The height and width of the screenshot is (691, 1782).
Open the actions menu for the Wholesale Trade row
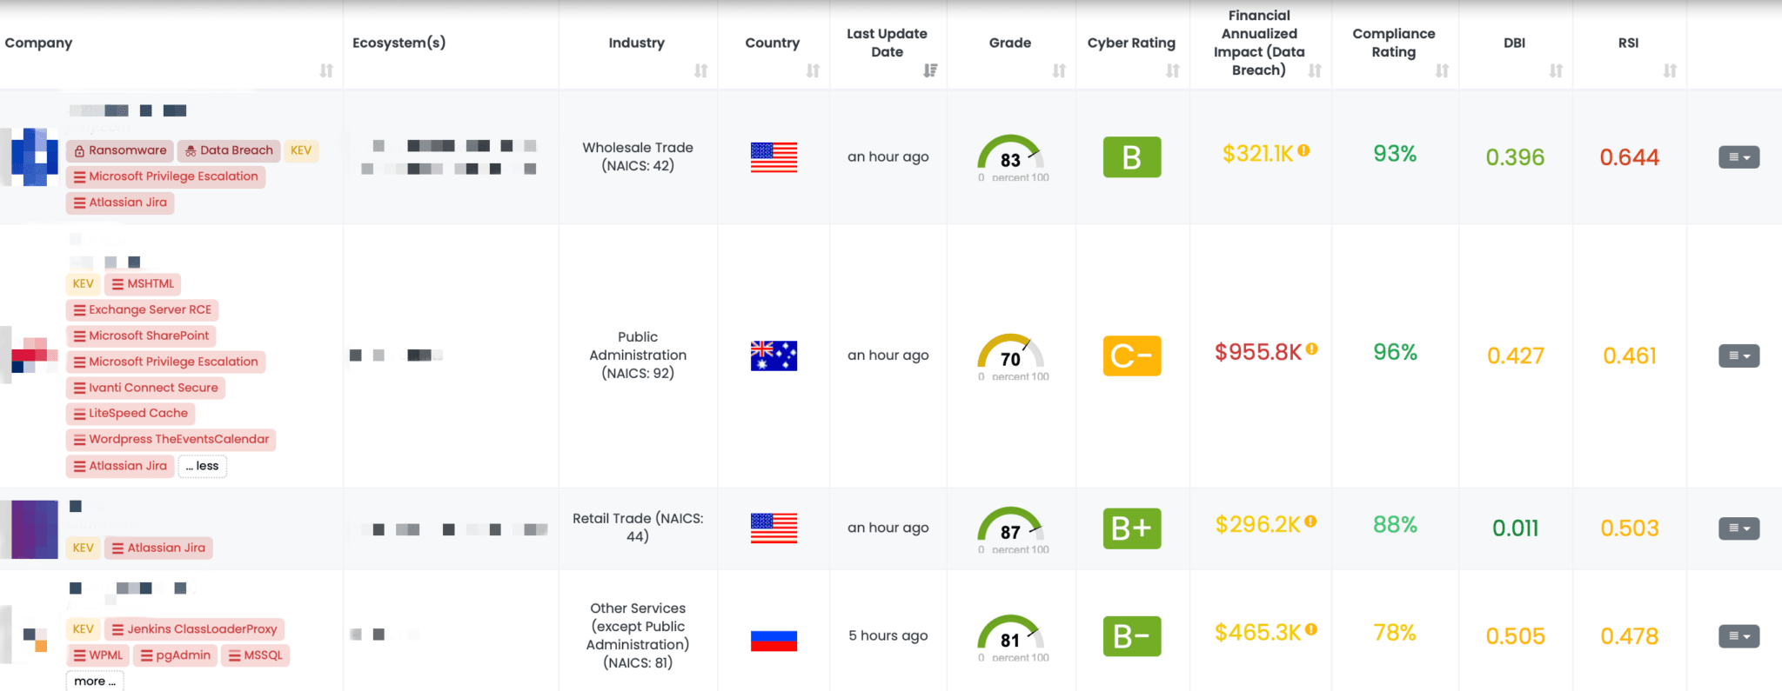click(1738, 156)
